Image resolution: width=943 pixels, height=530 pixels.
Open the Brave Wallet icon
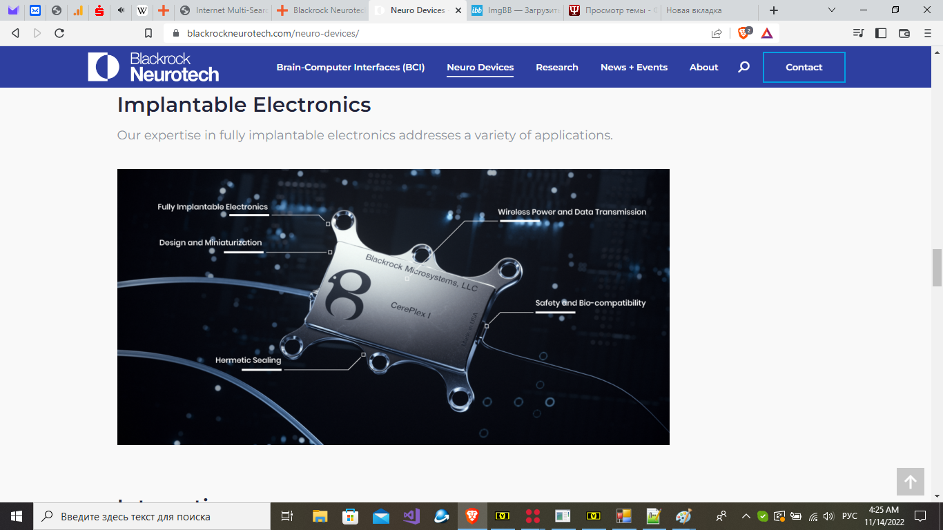coord(904,33)
